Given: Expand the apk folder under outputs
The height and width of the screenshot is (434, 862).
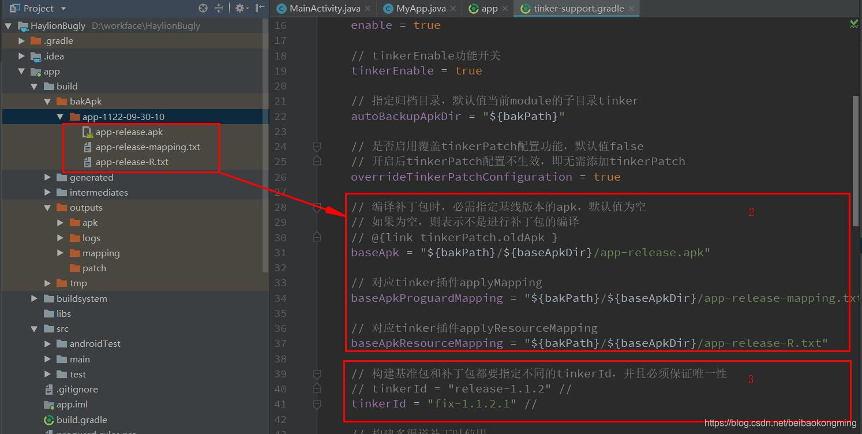Looking at the screenshot, I should pos(60,223).
